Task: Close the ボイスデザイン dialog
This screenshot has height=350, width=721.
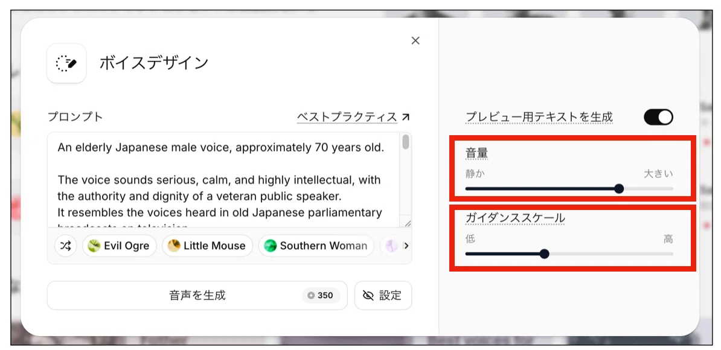Action: pyautogui.click(x=415, y=40)
